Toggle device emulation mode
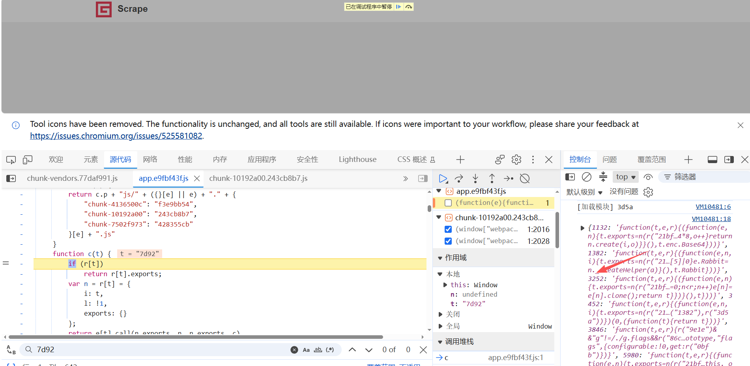Viewport: 750px width, 366px height. 28,160
